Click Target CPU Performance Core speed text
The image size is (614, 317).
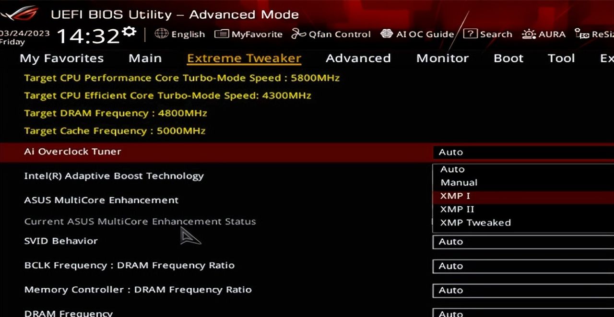[x=182, y=78]
